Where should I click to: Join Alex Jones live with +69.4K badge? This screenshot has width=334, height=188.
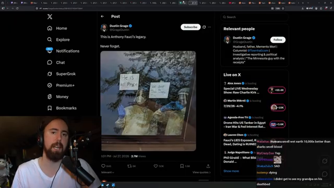pyautogui.click(x=277, y=90)
